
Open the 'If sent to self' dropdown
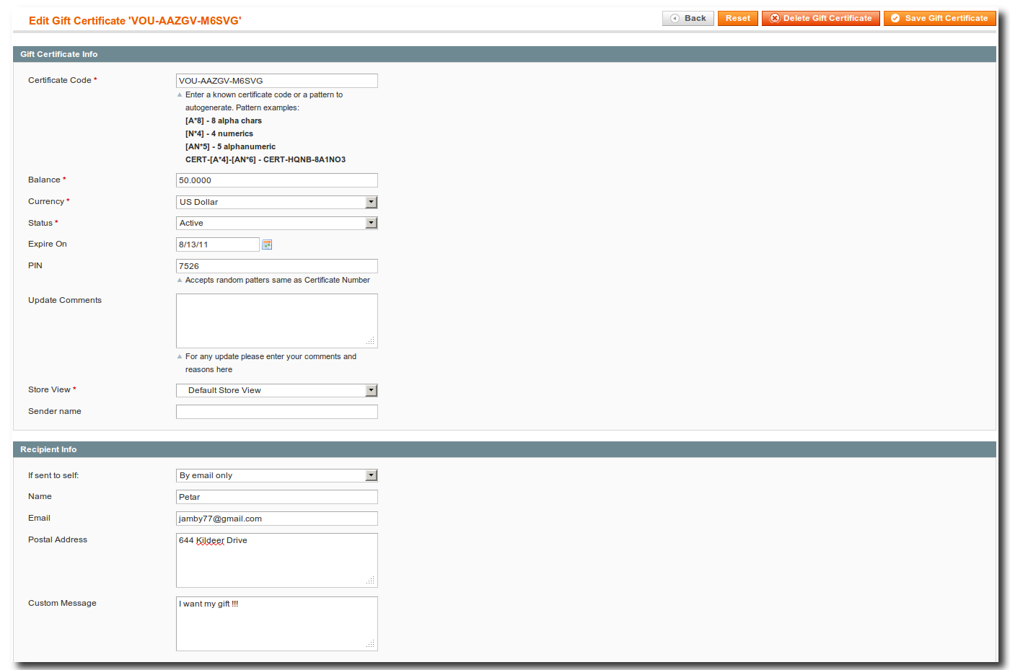(277, 475)
